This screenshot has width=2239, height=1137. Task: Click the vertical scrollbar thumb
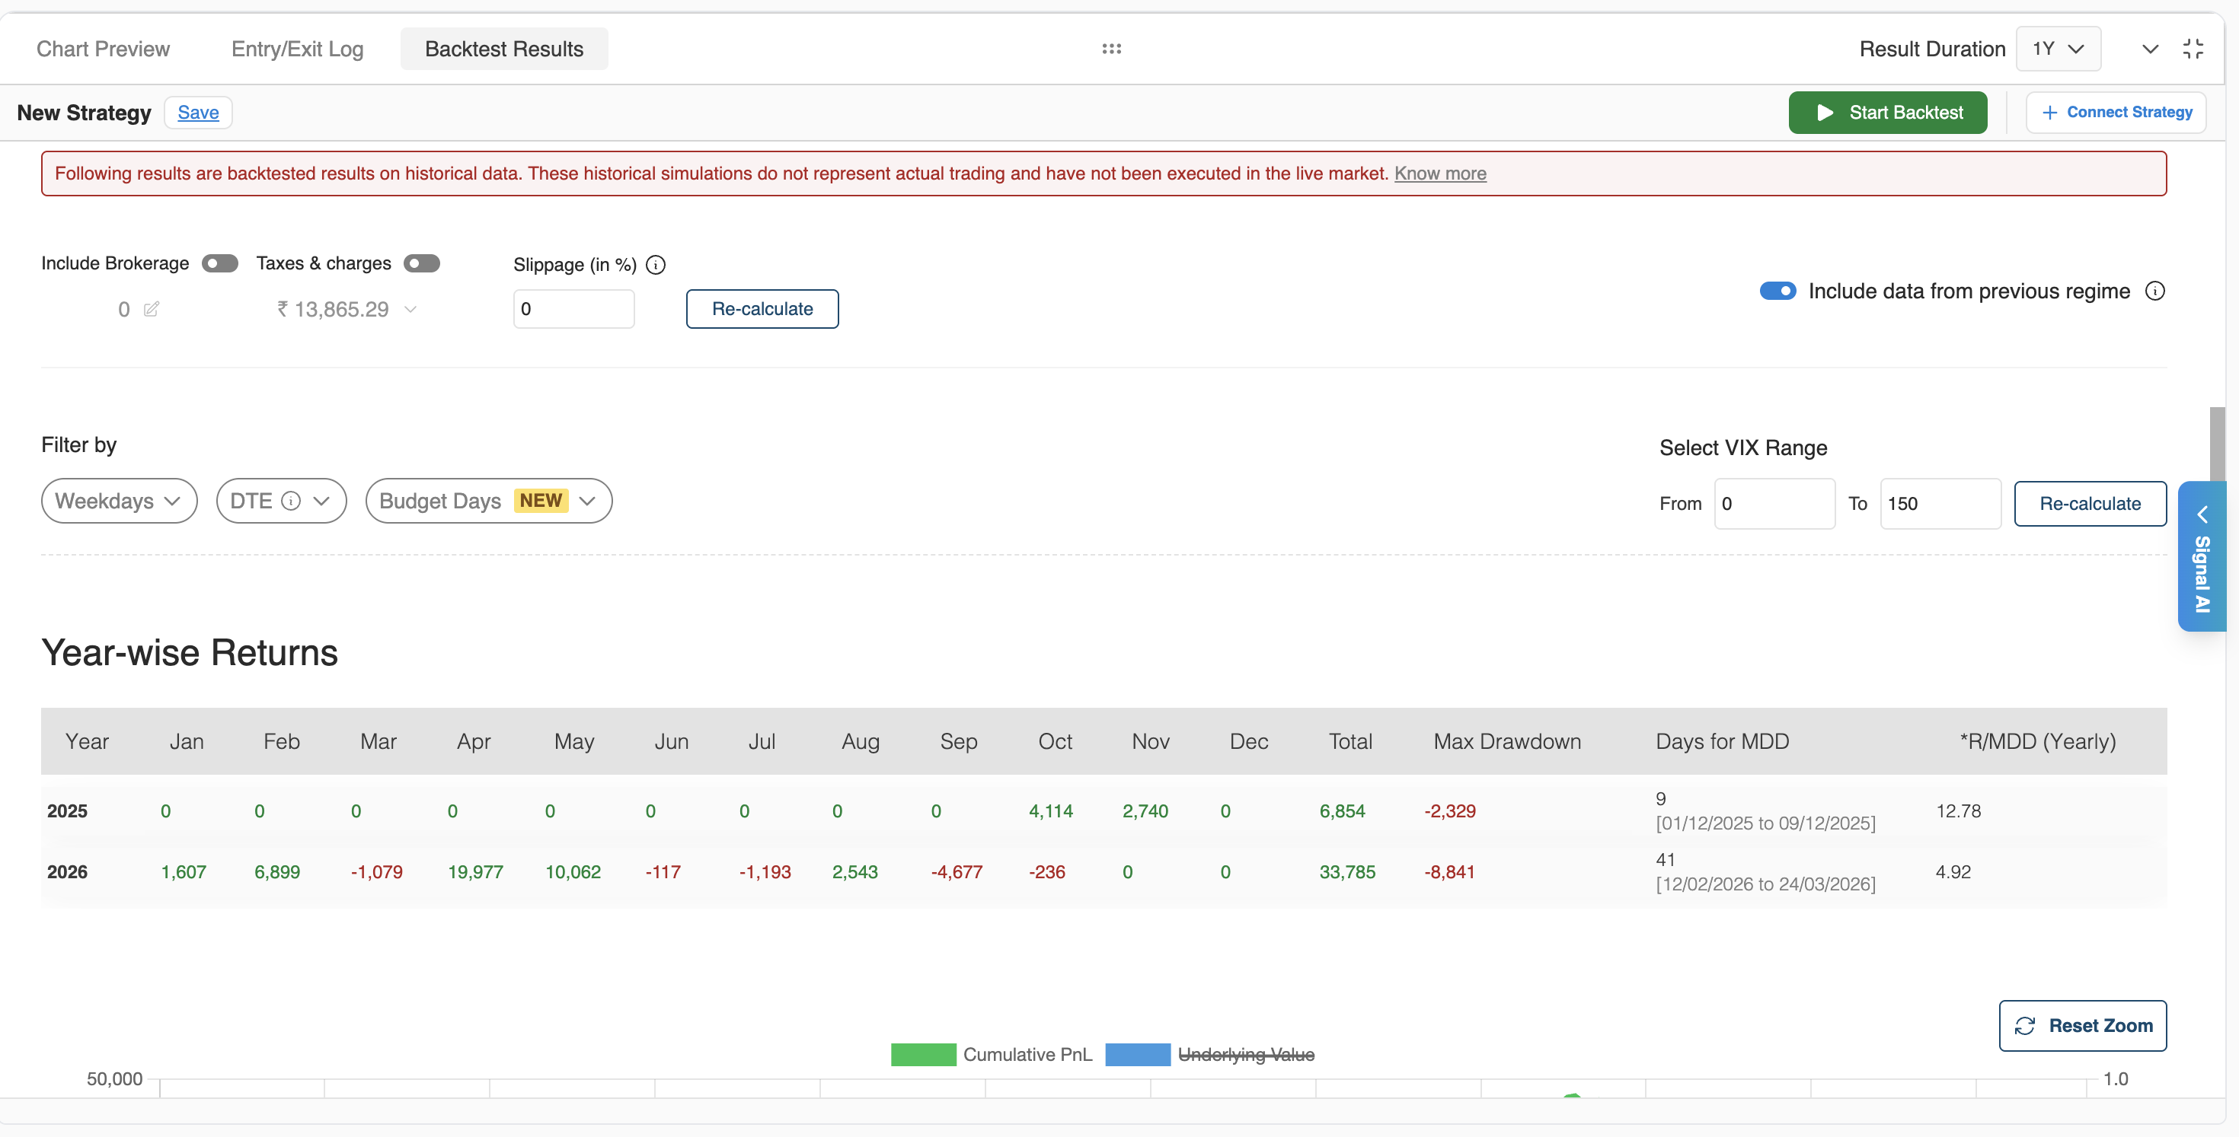pos(2217,443)
